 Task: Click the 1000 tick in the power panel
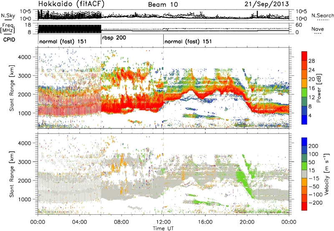click(x=24, y=113)
